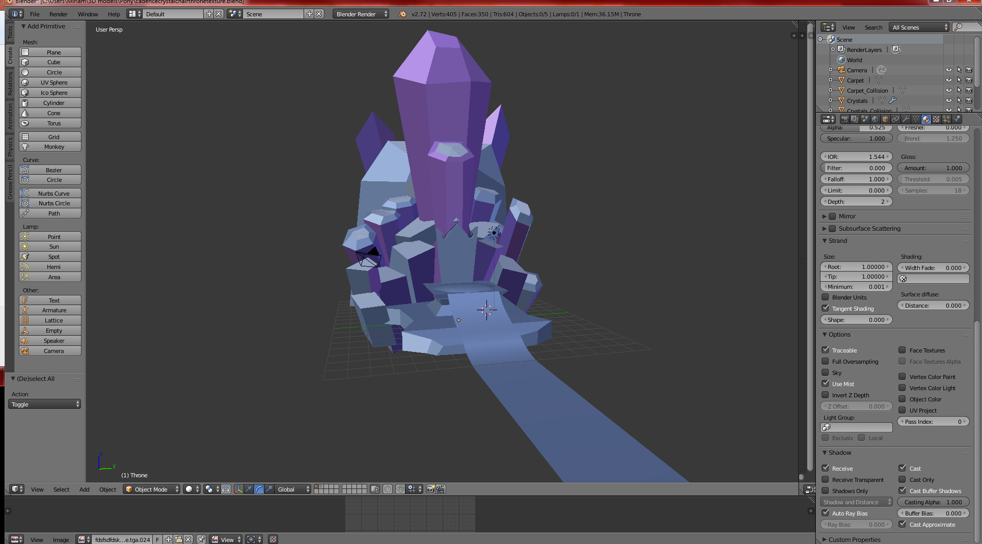Screen dimensions: 982x544
Task: Open the Blender Render engine dropdown
Action: (x=361, y=14)
